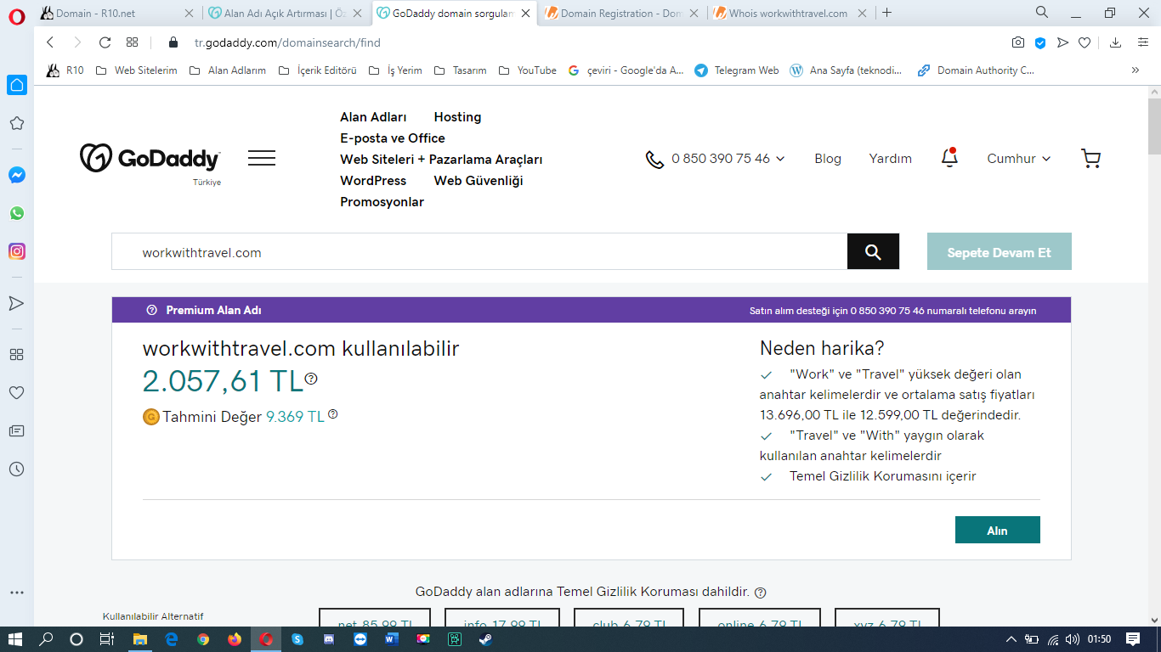The height and width of the screenshot is (652, 1161).
Task: Open GoDaddy notifications bell
Action: coord(949,158)
